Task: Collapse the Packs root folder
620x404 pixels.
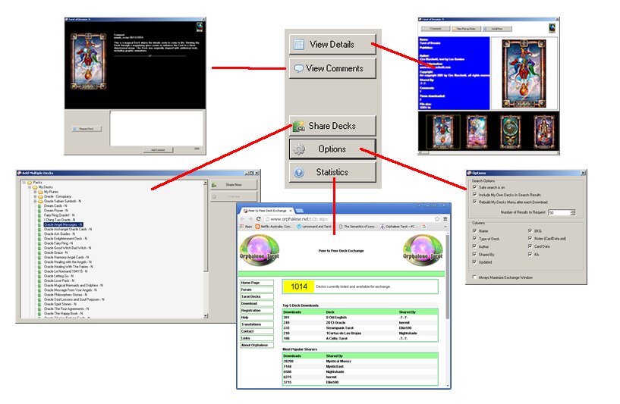Action: [x=24, y=183]
